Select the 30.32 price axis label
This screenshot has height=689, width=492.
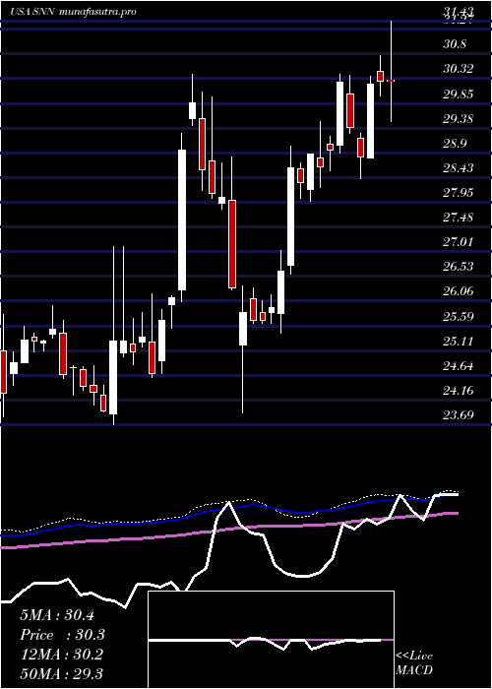coord(459,69)
